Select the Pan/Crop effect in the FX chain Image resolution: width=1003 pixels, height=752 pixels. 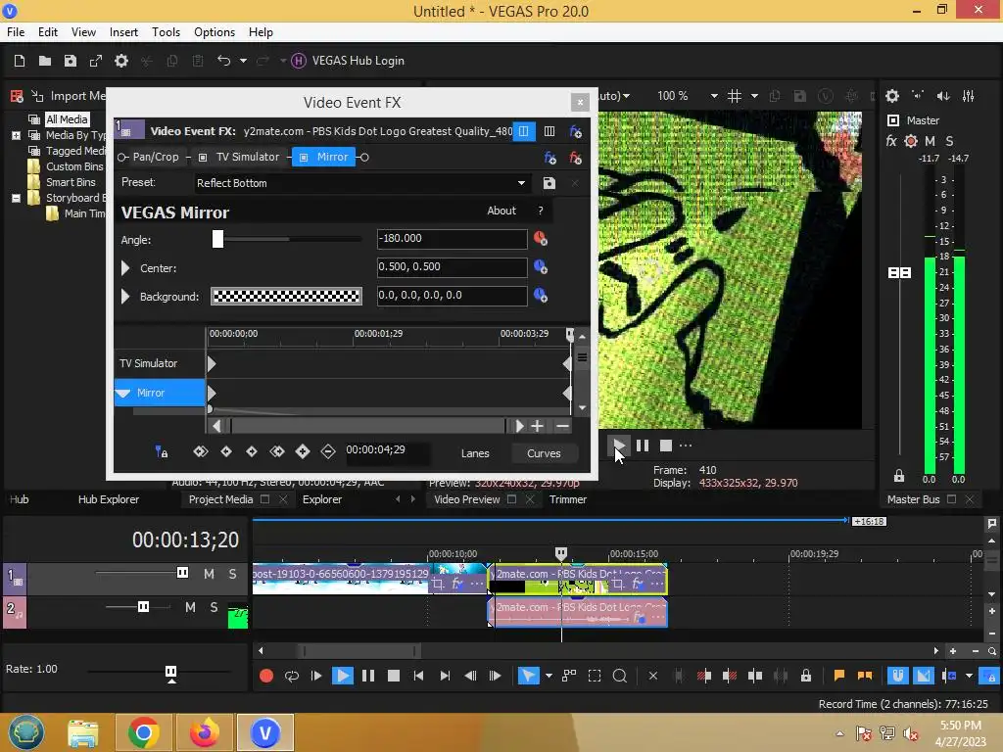tap(156, 157)
